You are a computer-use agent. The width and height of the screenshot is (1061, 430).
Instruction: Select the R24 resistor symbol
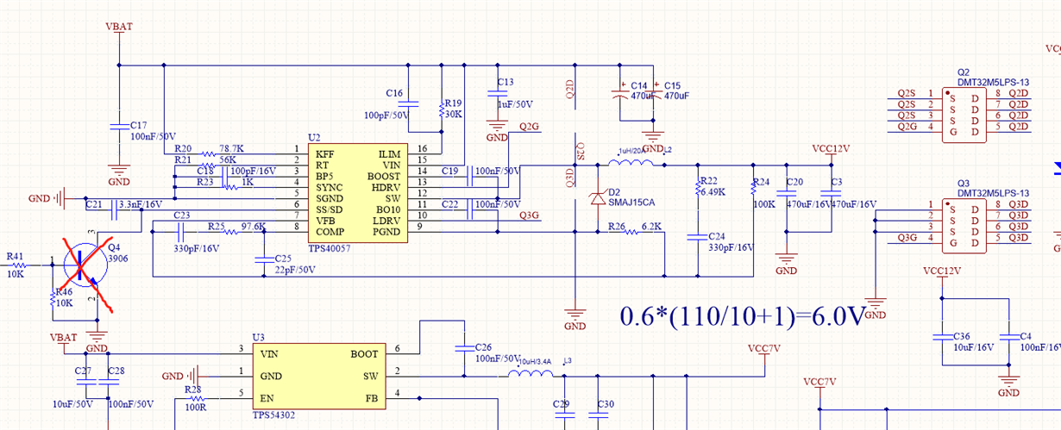(753, 190)
